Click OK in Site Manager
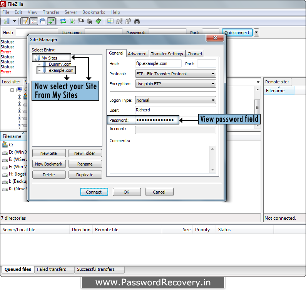This screenshot has width=306, height=290. pyautogui.click(x=127, y=192)
